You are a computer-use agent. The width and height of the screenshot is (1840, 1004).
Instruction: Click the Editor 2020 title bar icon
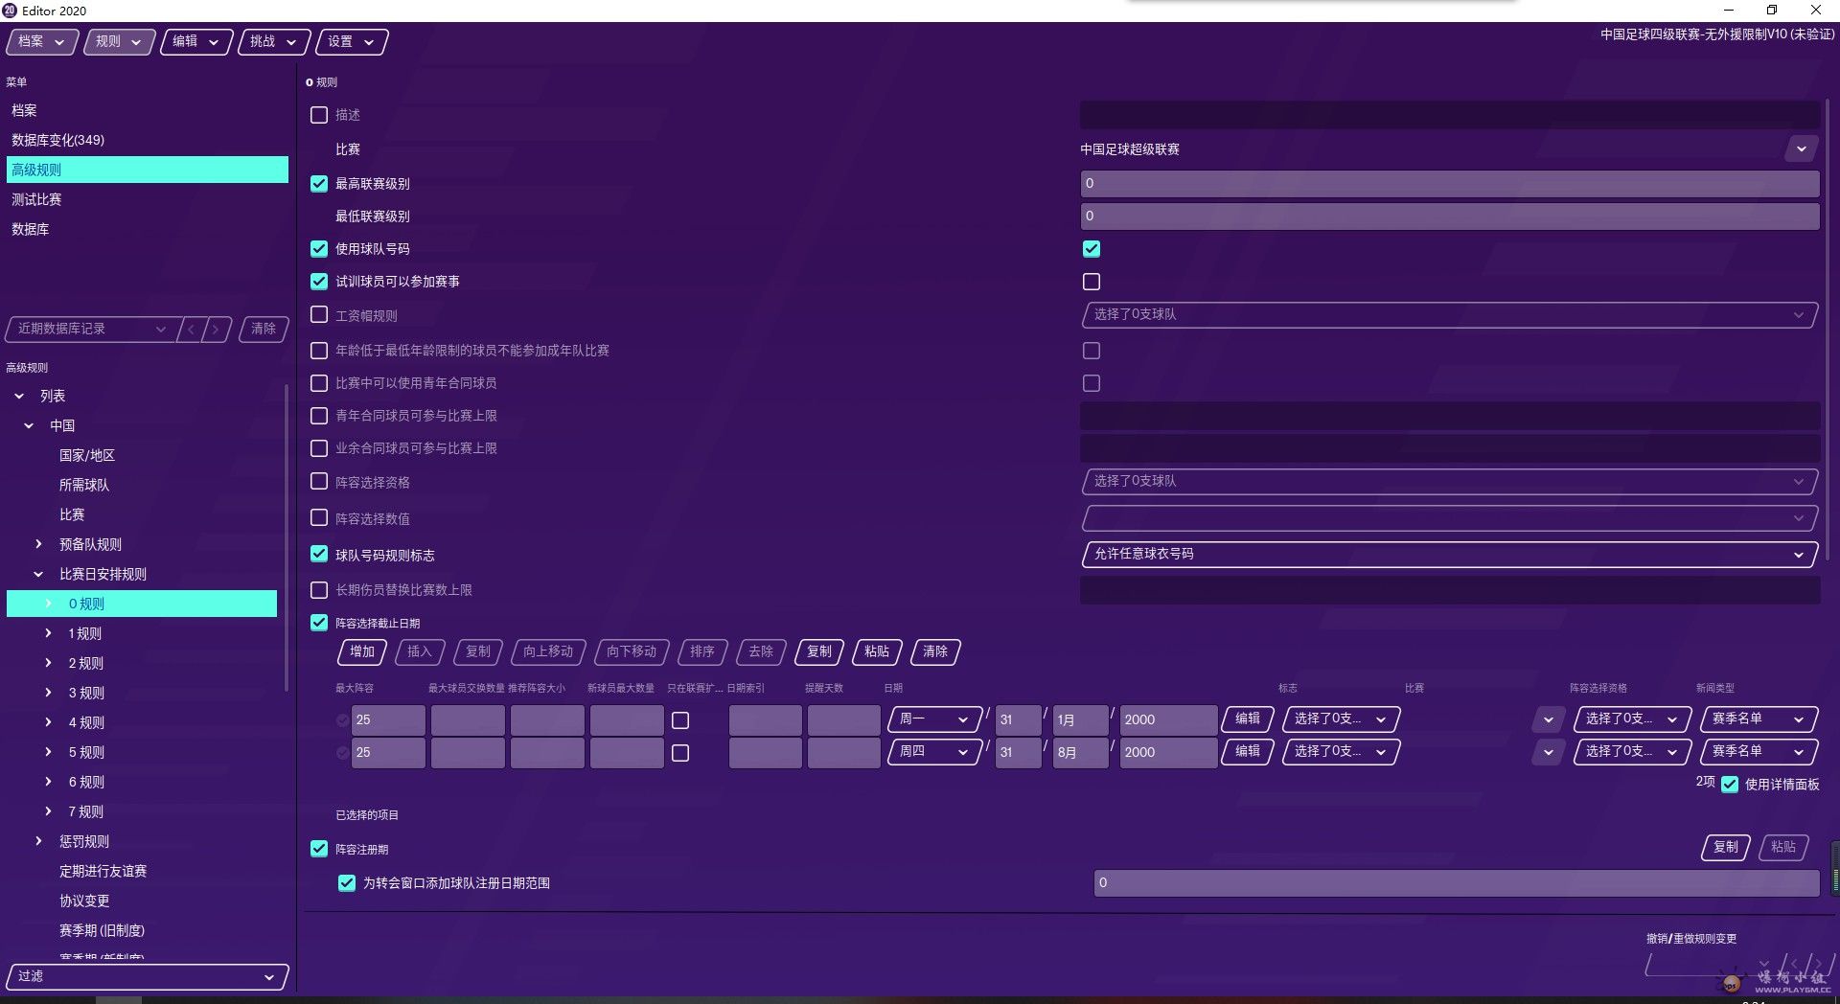(x=10, y=11)
